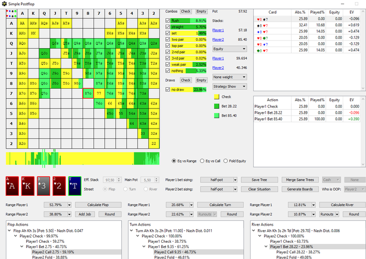This screenshot has width=366, height=259.
Task: Click the Player1 stack link
Action: coord(218,30)
